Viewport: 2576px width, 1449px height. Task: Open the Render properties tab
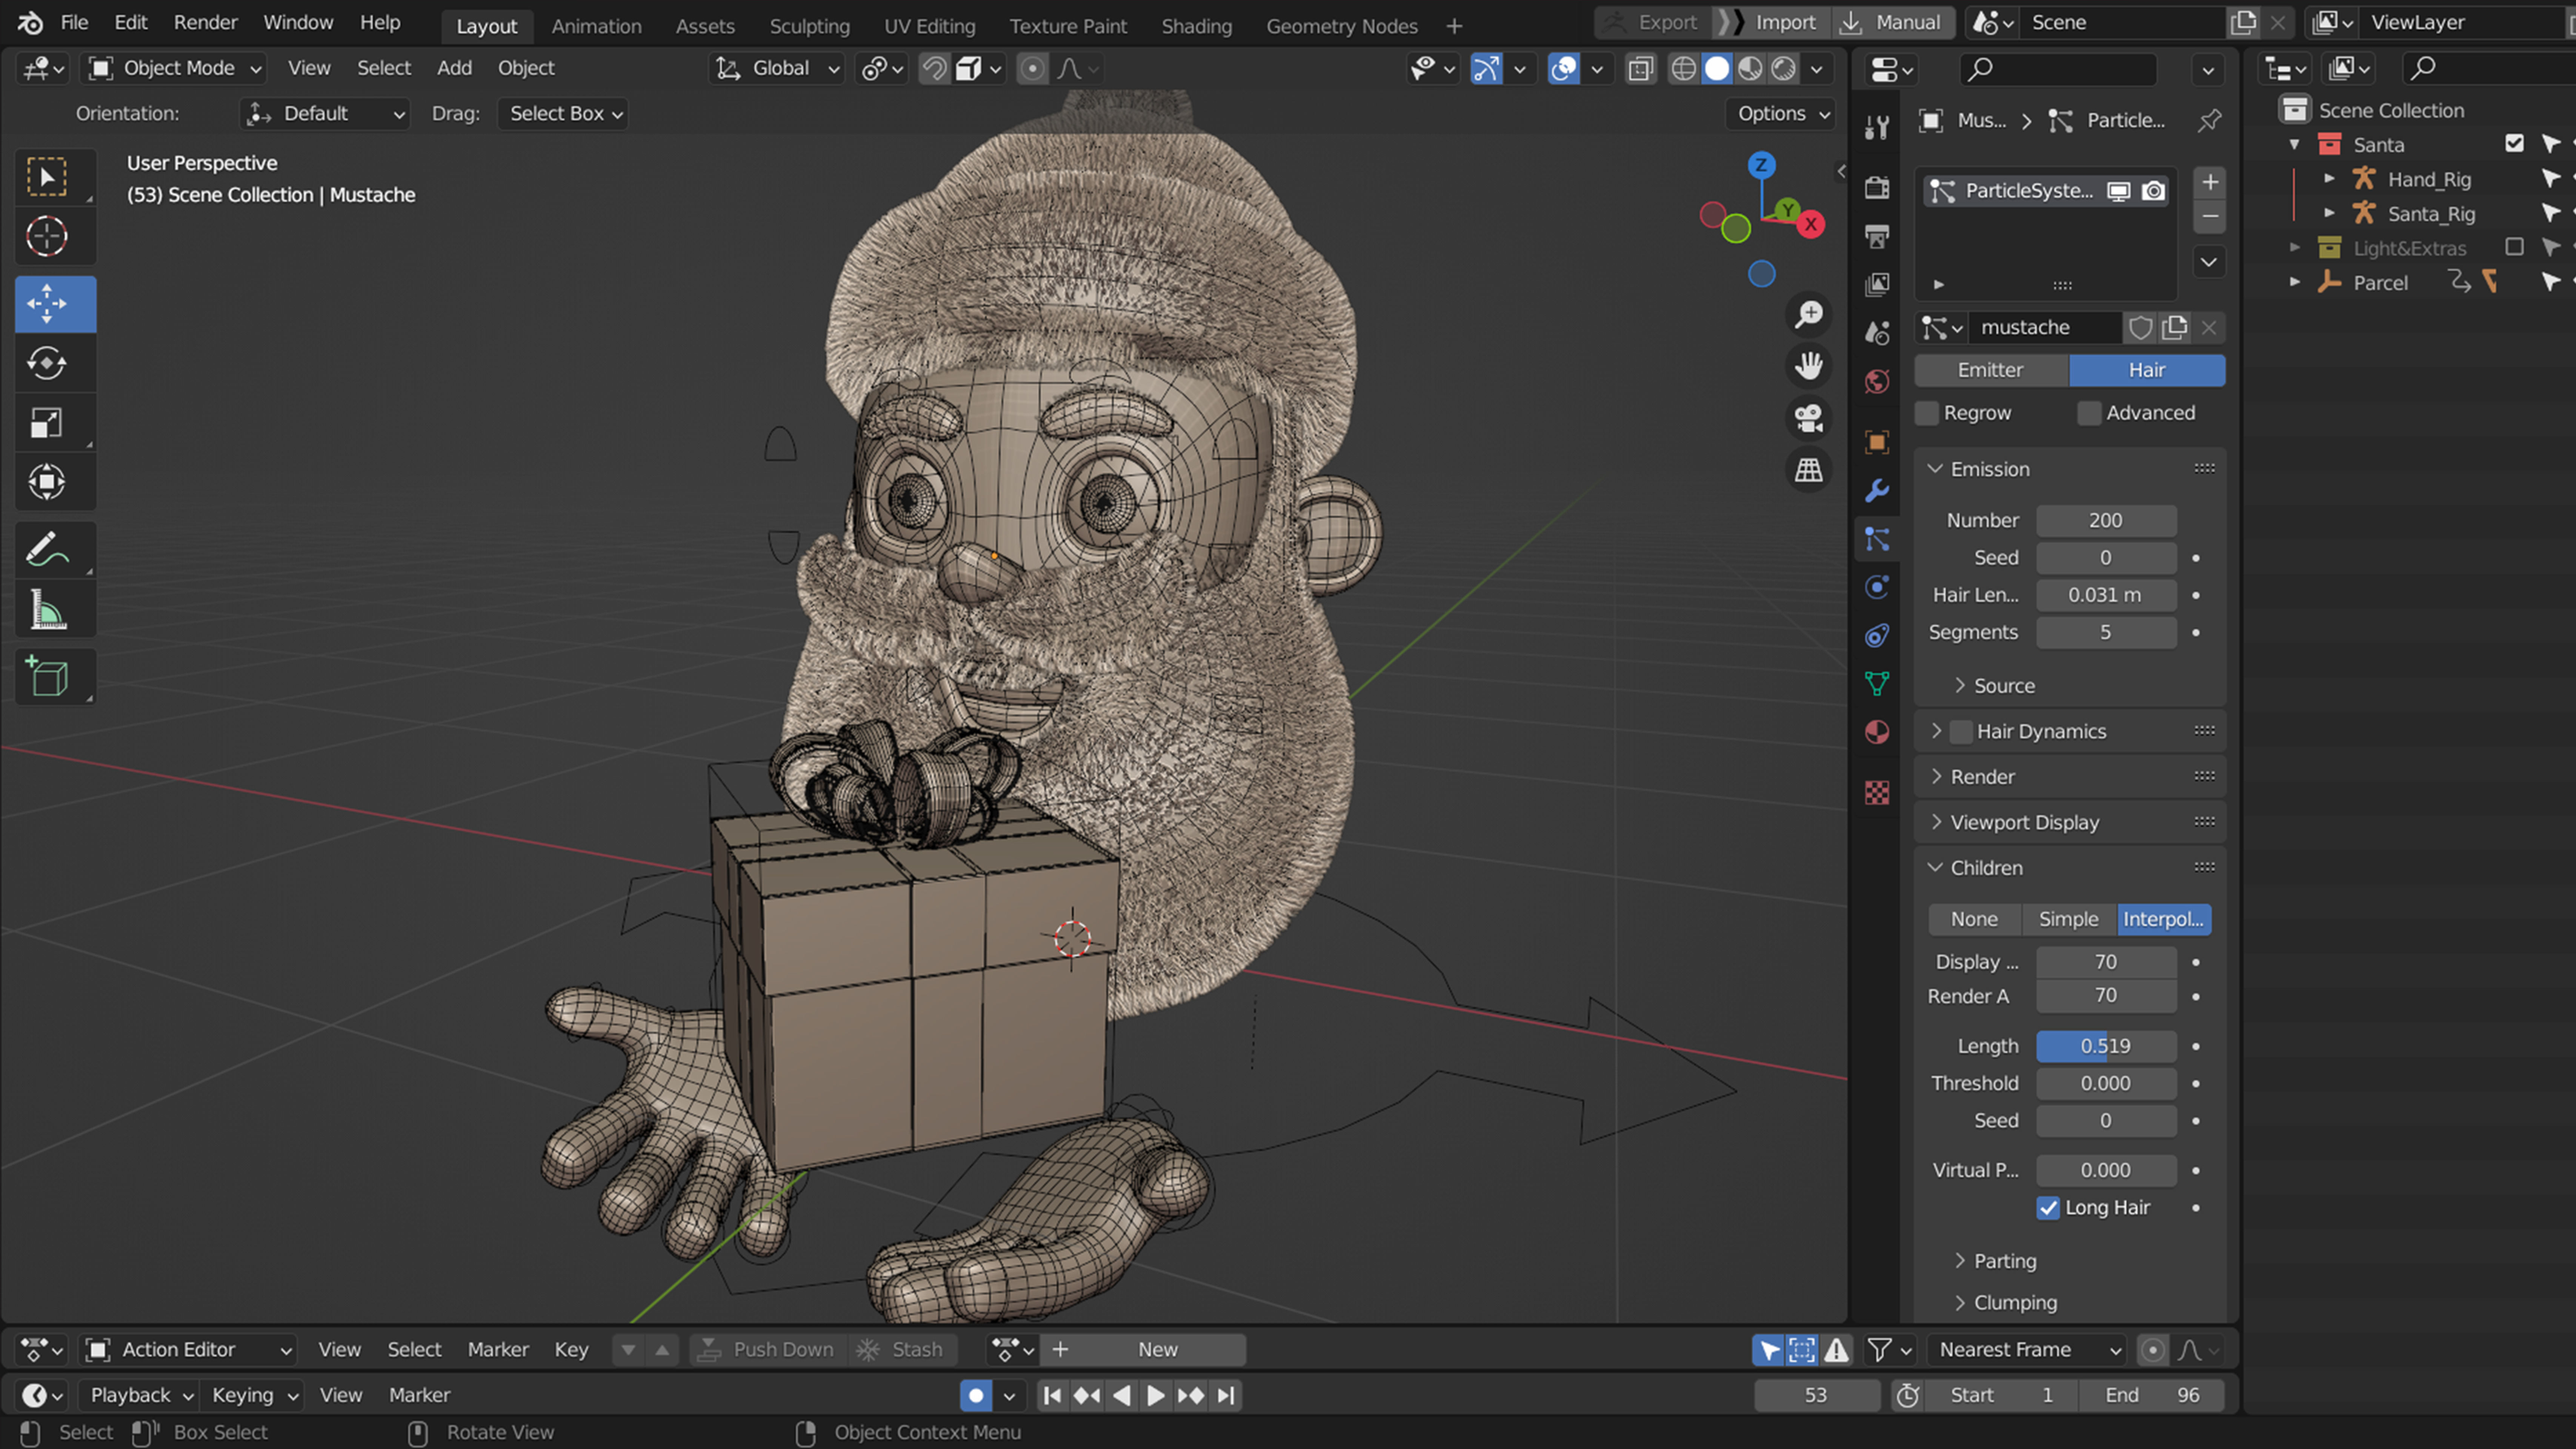(x=1877, y=187)
